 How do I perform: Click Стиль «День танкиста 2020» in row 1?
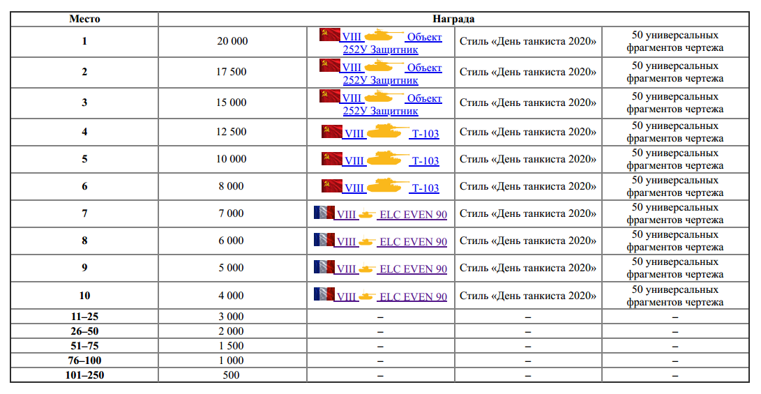point(528,41)
